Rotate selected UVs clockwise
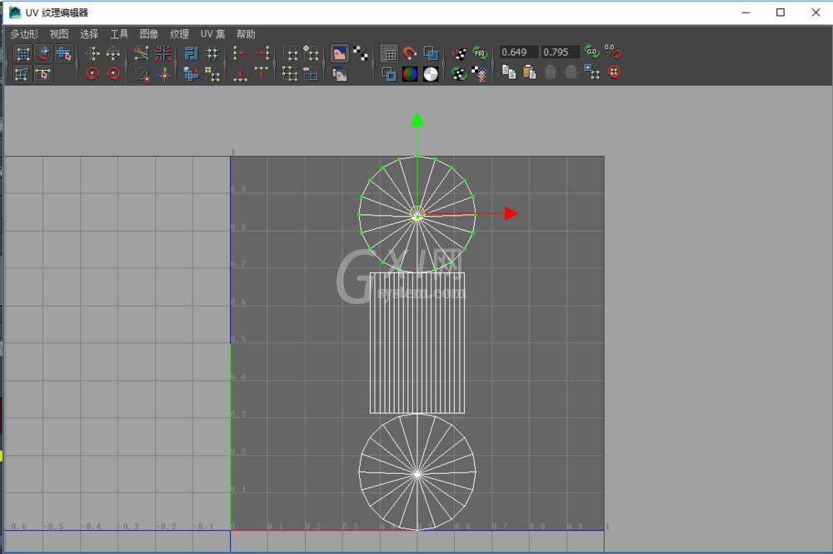Viewport: 833px width, 554px height. coord(113,74)
